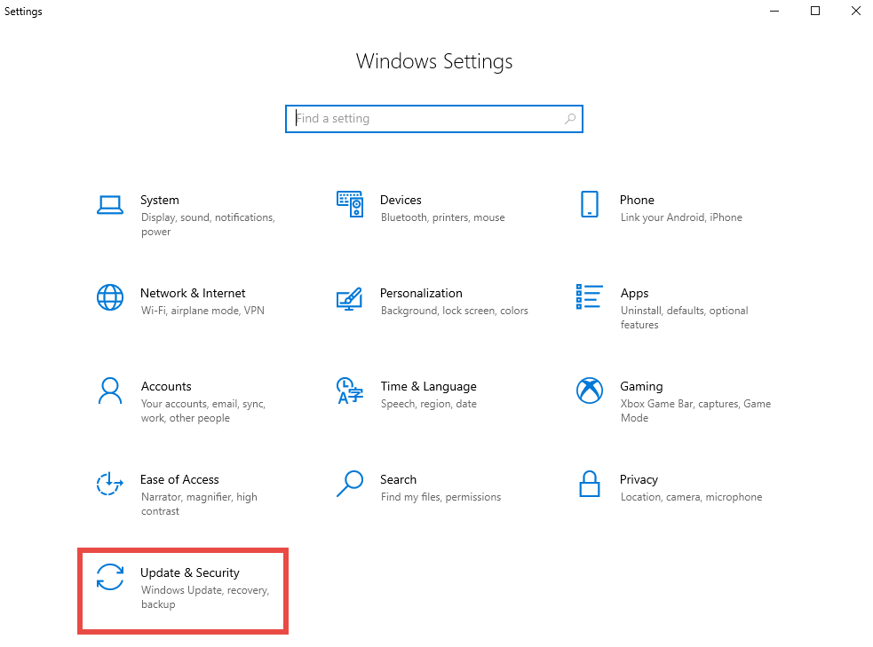Click 'Uninstall, defaults, optional features' description

pos(684,318)
